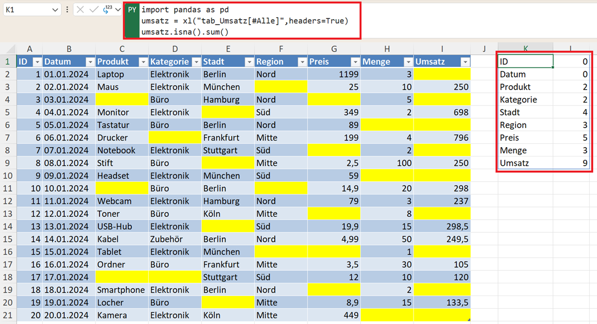Open the Umsatz column filter dropdown
597x324 pixels.
pyautogui.click(x=465, y=62)
